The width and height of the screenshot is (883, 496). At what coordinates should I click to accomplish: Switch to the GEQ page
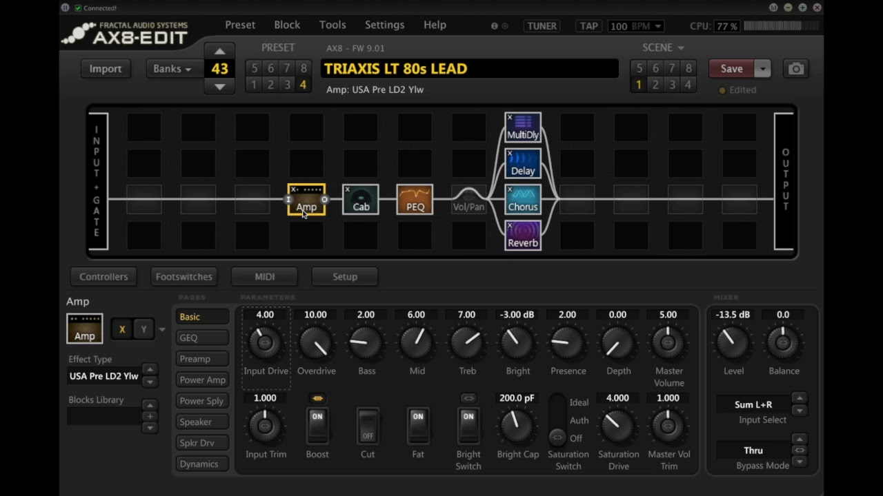click(x=201, y=338)
